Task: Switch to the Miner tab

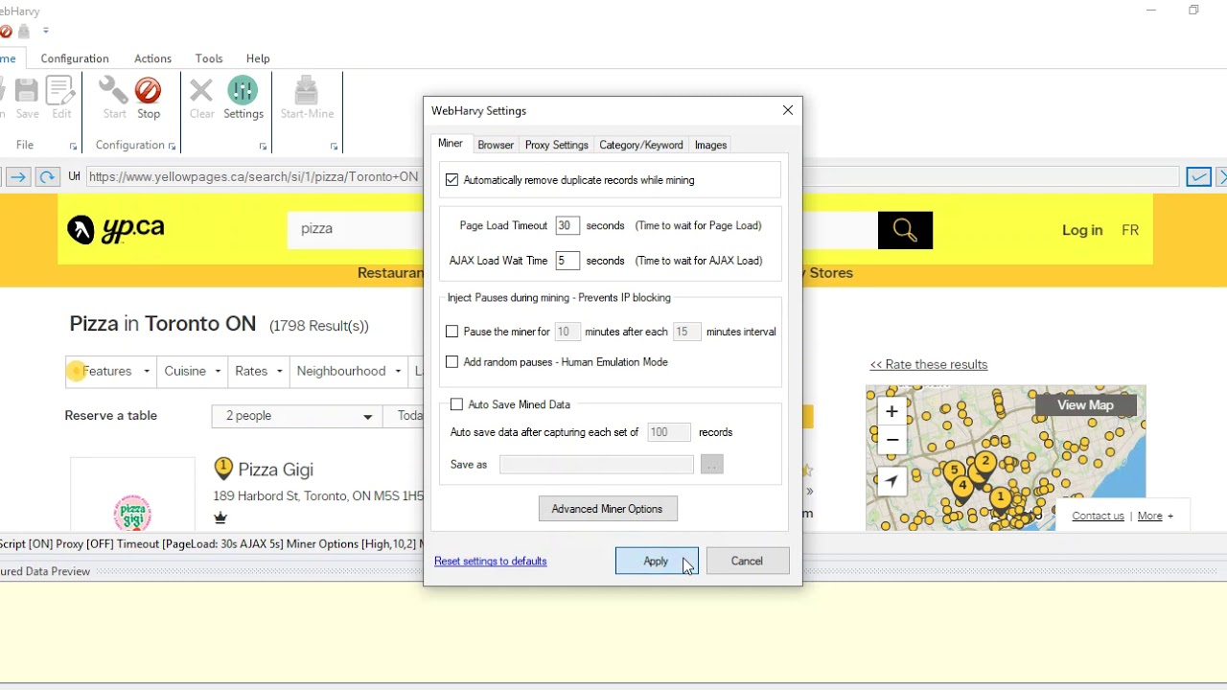Action: [x=451, y=144]
